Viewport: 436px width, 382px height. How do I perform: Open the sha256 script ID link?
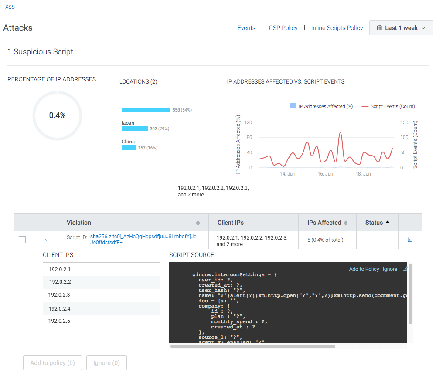point(143,240)
